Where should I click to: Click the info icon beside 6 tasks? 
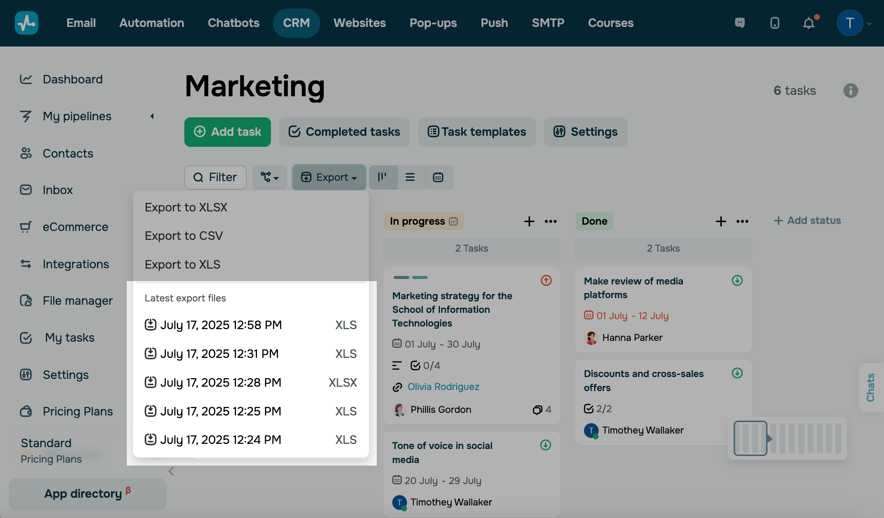(x=850, y=90)
